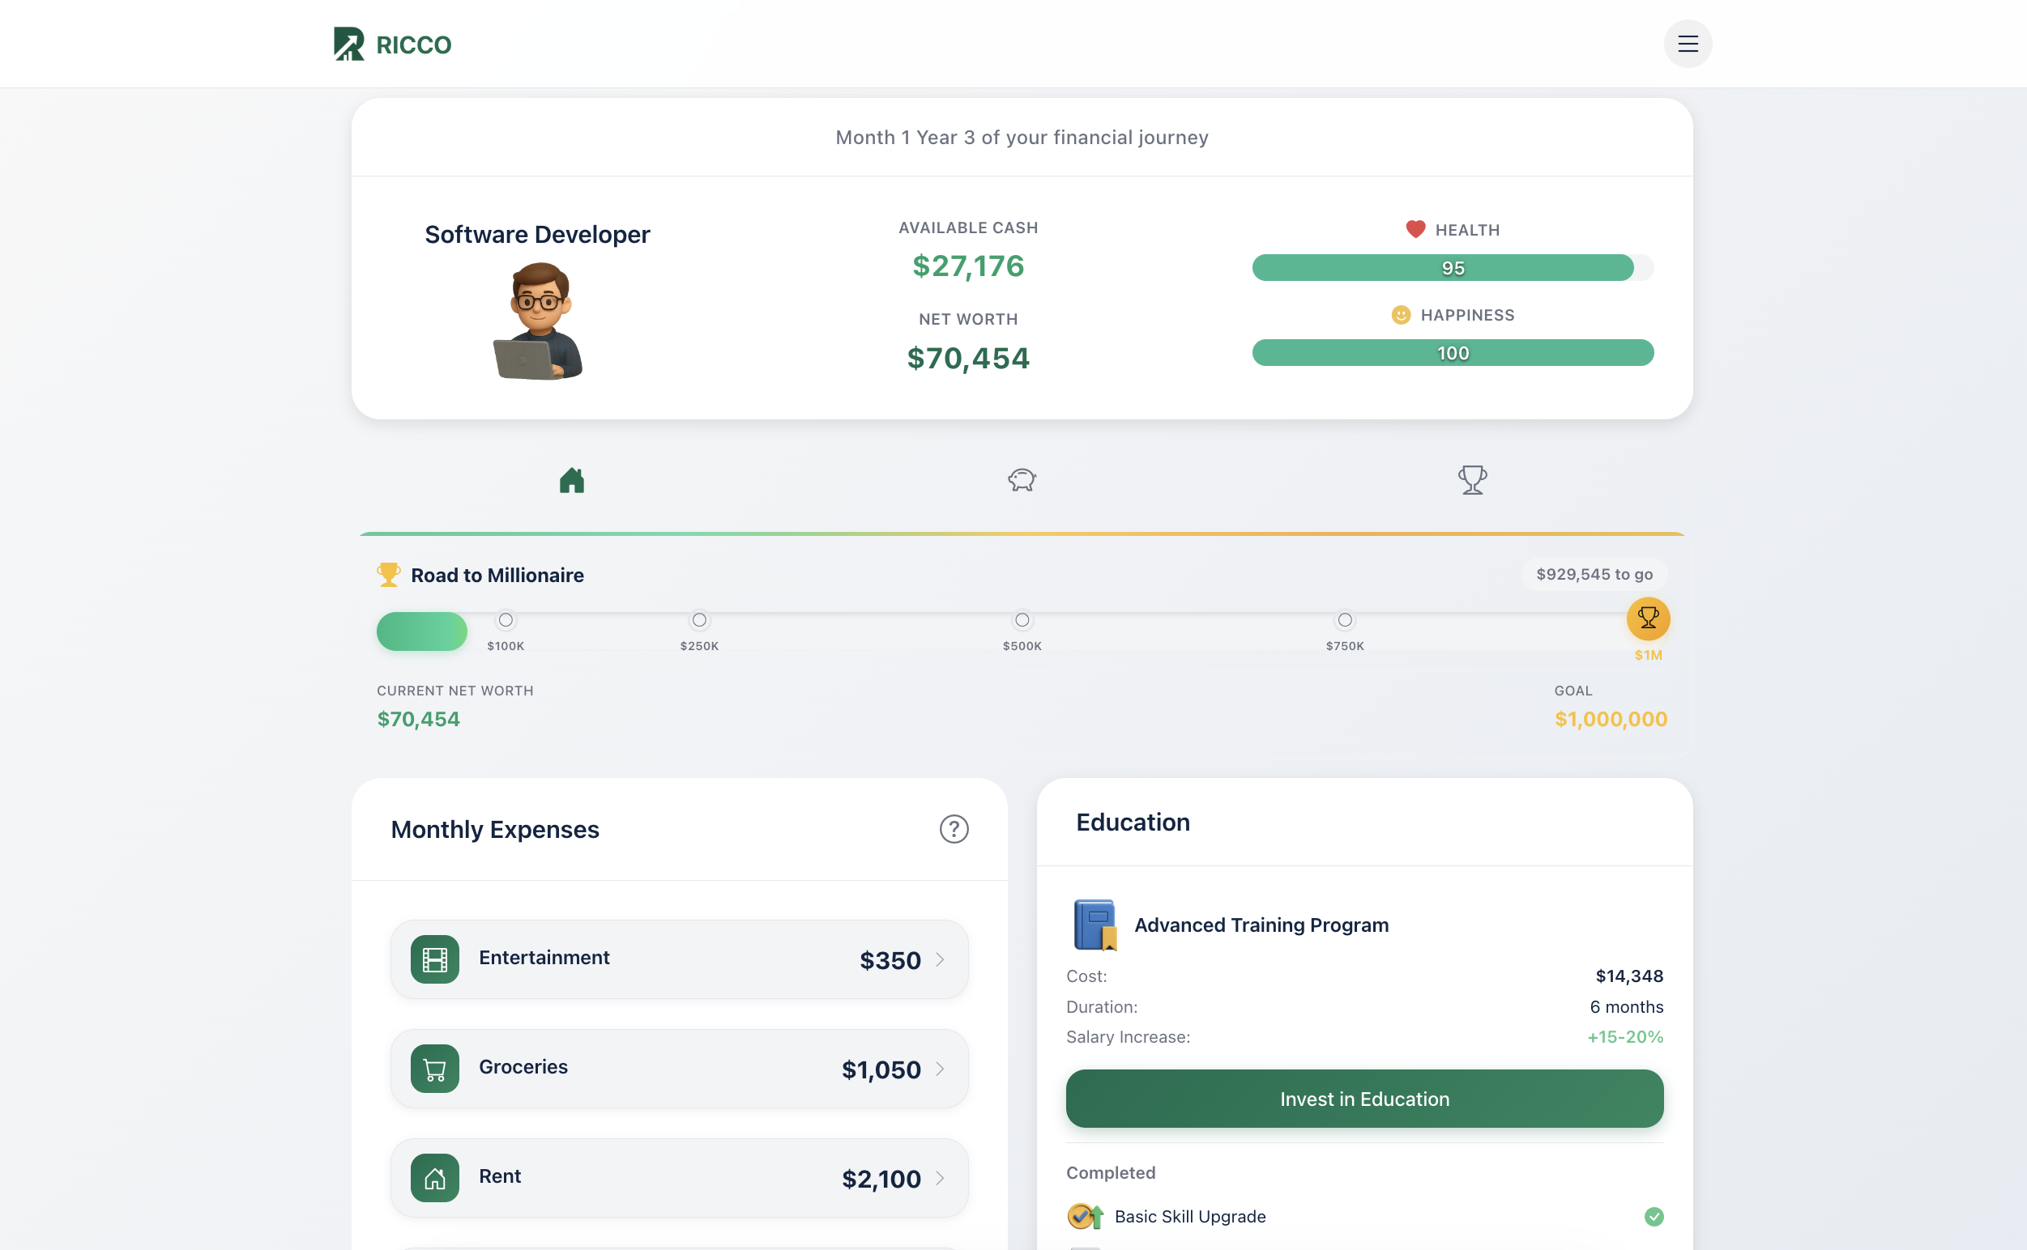Select the $250K milestone marker
The image size is (2027, 1250).
point(699,619)
